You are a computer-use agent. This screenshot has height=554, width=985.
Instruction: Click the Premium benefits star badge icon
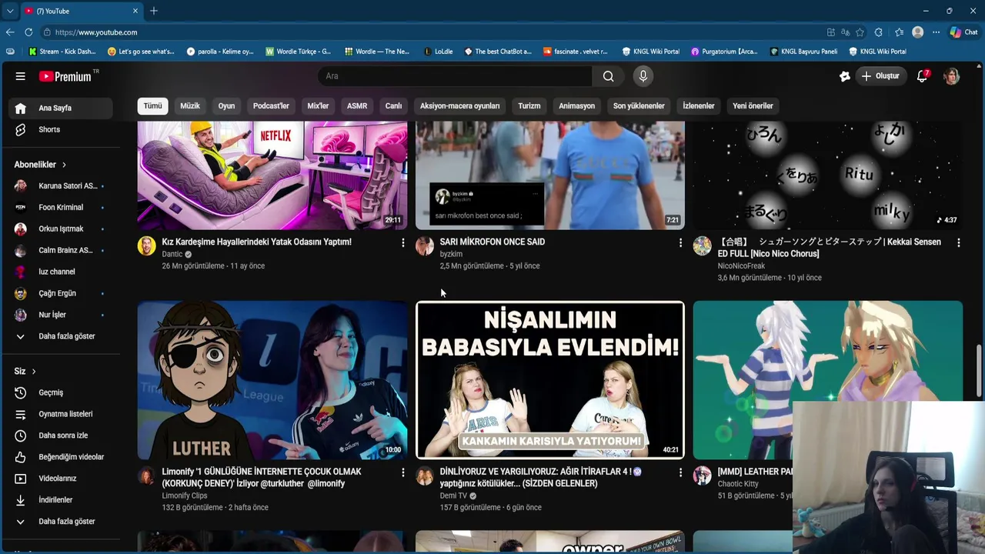[x=845, y=76]
